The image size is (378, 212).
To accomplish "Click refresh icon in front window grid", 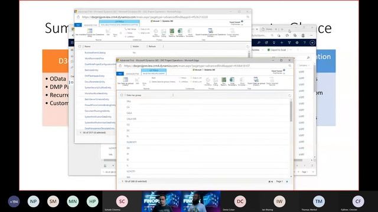I will (x=290, y=95).
